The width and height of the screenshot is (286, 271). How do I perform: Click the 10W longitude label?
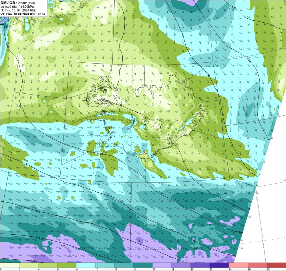[244, 109]
